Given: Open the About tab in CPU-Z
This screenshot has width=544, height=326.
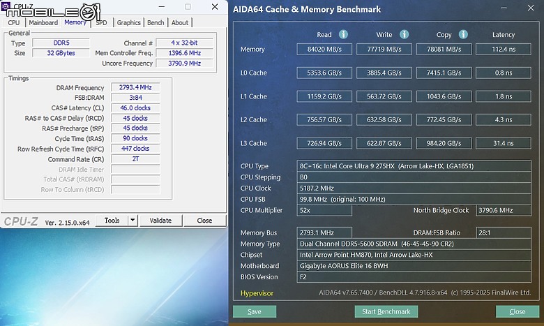Looking at the screenshot, I should [x=180, y=22].
